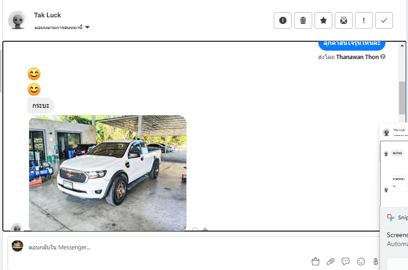This screenshot has height=270, width=408.
Task: Click page avatar beside reply box
Action: point(17,246)
